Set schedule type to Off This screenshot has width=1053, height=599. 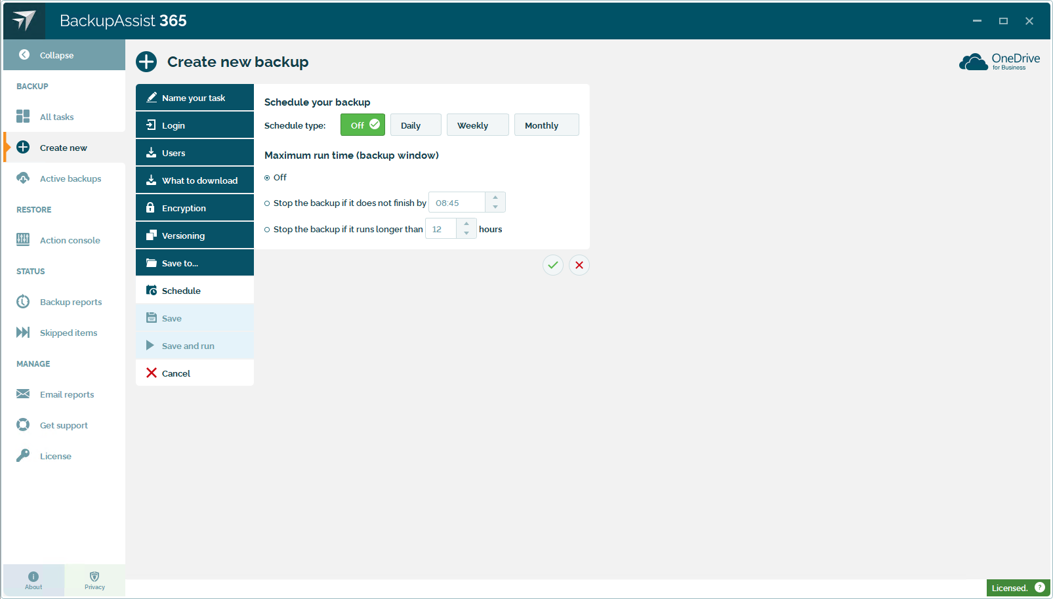click(363, 125)
